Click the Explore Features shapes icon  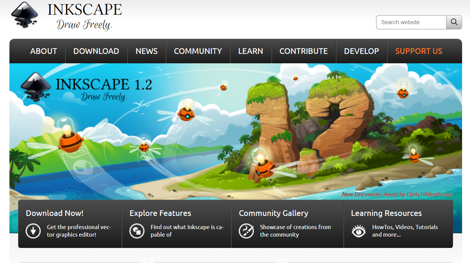tap(137, 231)
